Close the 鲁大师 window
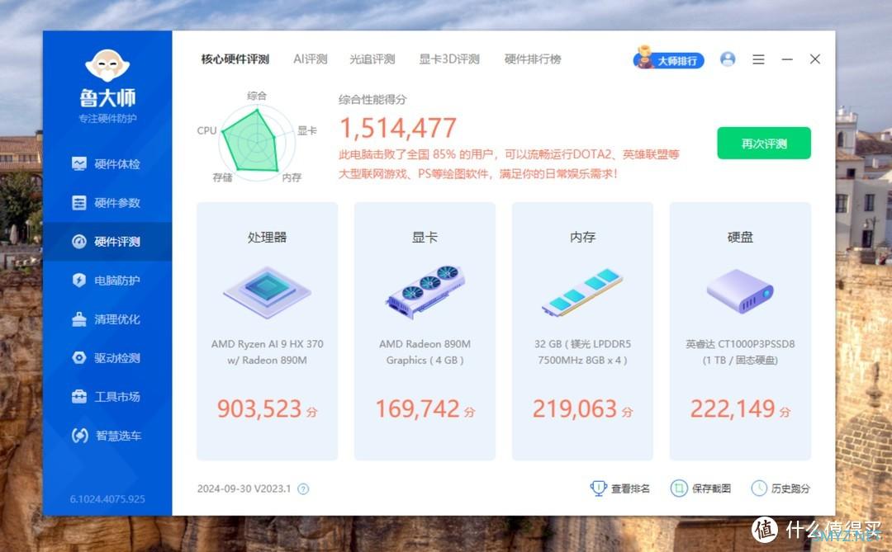Viewport: 892px width, 552px height. tap(814, 59)
